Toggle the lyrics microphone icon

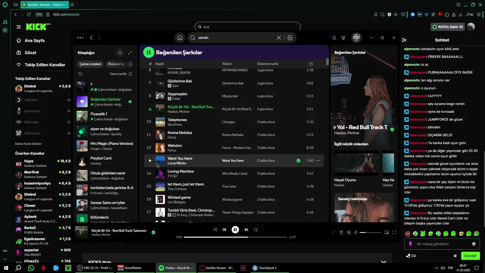(x=334, y=232)
